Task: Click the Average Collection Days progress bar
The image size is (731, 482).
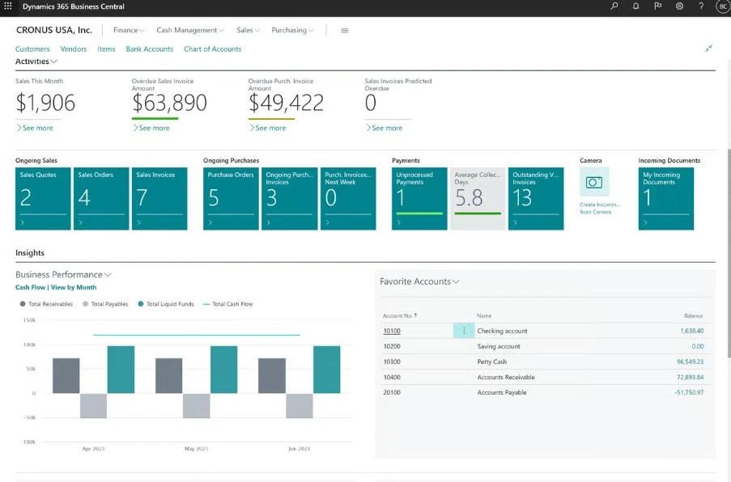Action: (477, 212)
